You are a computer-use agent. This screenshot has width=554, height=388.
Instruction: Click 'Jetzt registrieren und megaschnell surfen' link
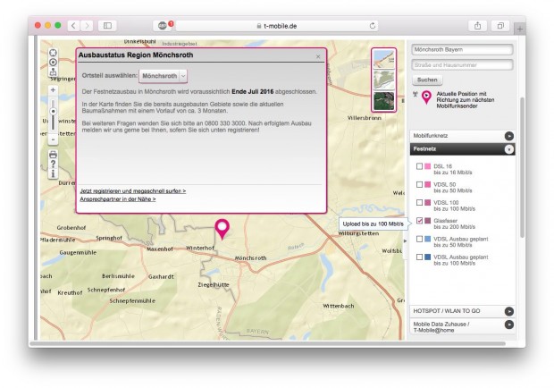coord(133,190)
